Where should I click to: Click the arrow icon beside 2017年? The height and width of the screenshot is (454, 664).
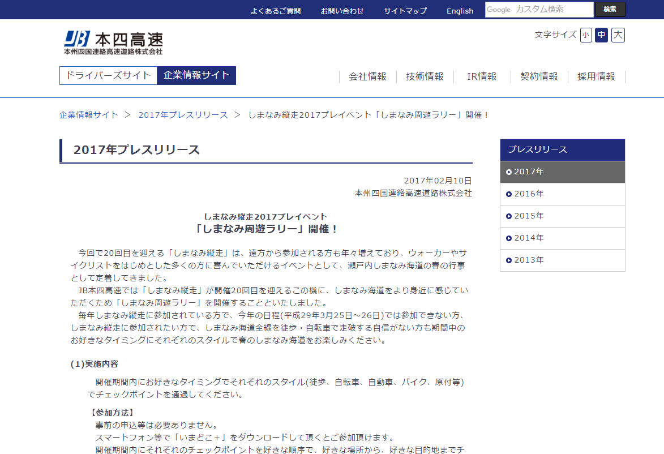[509, 172]
